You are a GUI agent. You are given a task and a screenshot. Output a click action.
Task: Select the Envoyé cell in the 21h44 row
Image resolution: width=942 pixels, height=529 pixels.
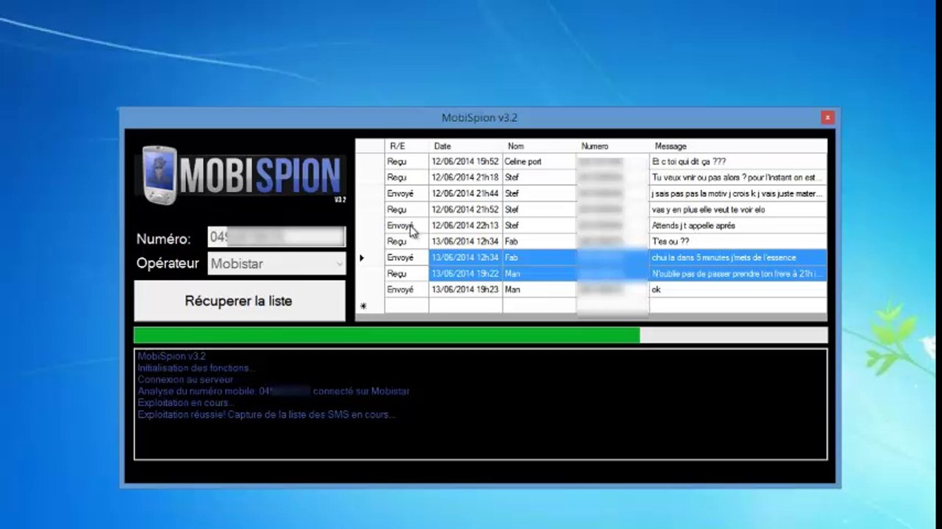pyautogui.click(x=407, y=194)
